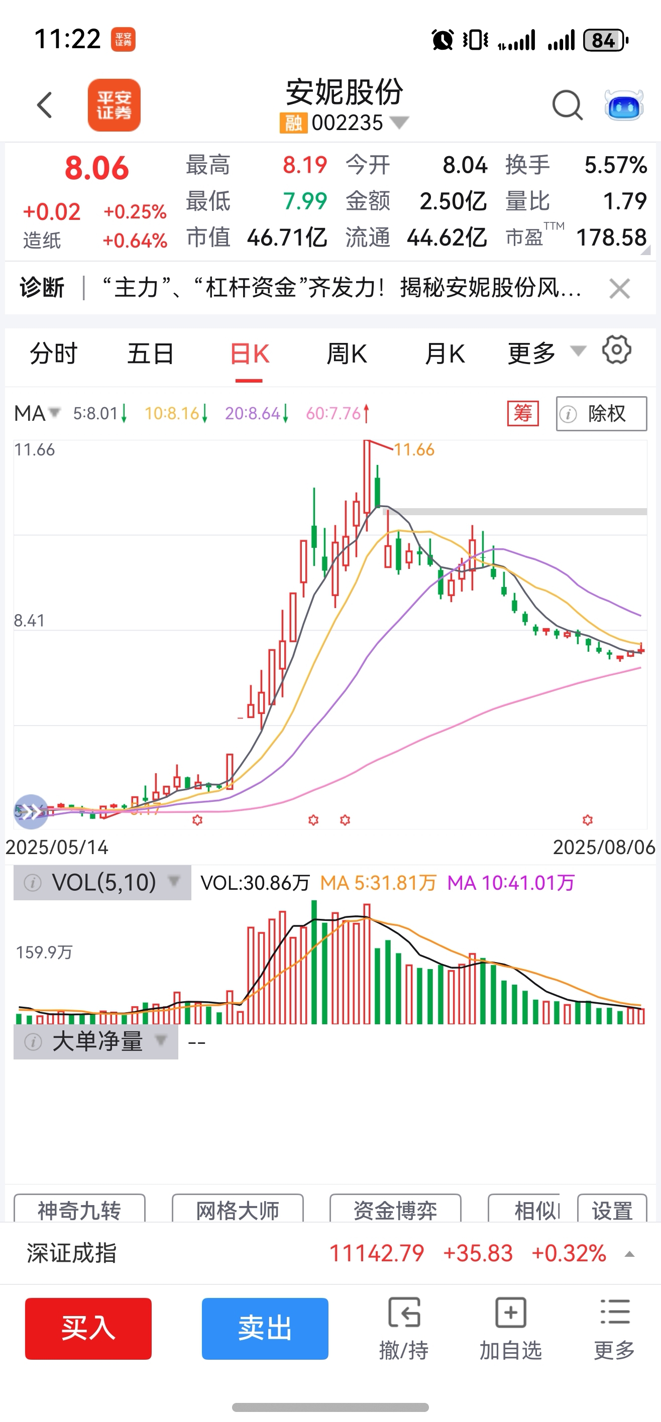Tap the info icon beside 大单净量
The height and width of the screenshot is (1422, 661).
tap(33, 1042)
